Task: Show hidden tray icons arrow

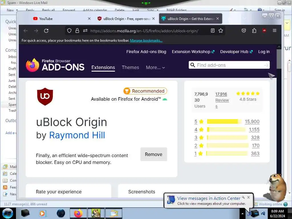Action: pos(242,214)
